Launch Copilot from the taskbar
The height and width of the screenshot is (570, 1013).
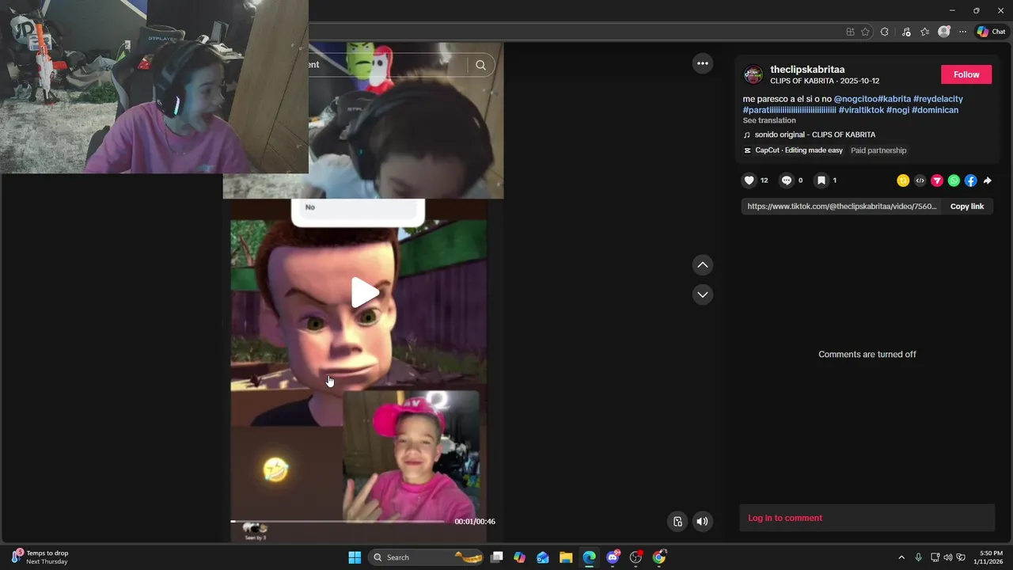pyautogui.click(x=519, y=557)
